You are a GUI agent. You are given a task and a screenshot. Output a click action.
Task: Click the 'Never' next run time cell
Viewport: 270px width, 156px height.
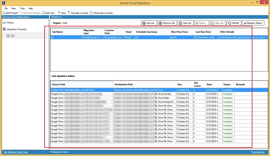click(x=182, y=37)
